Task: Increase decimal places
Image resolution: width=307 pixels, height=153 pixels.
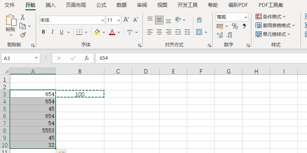Action: click(x=220, y=35)
